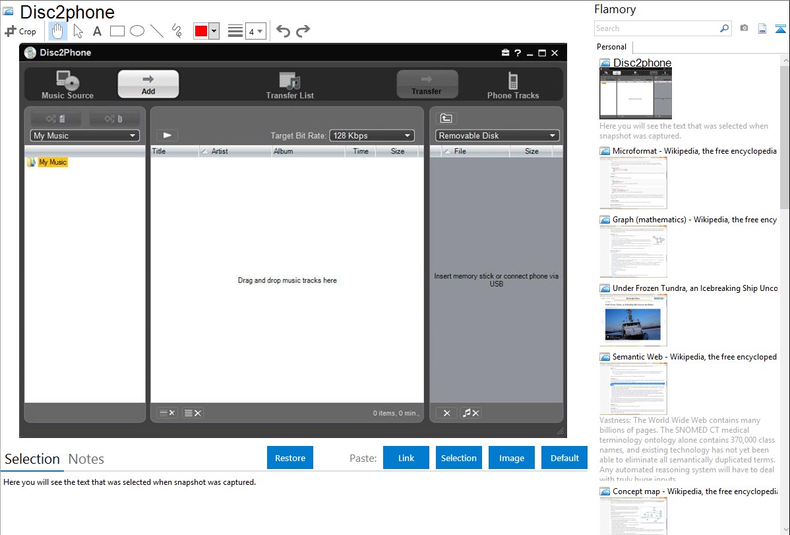Open the line width dropdown showing 4

click(x=255, y=32)
